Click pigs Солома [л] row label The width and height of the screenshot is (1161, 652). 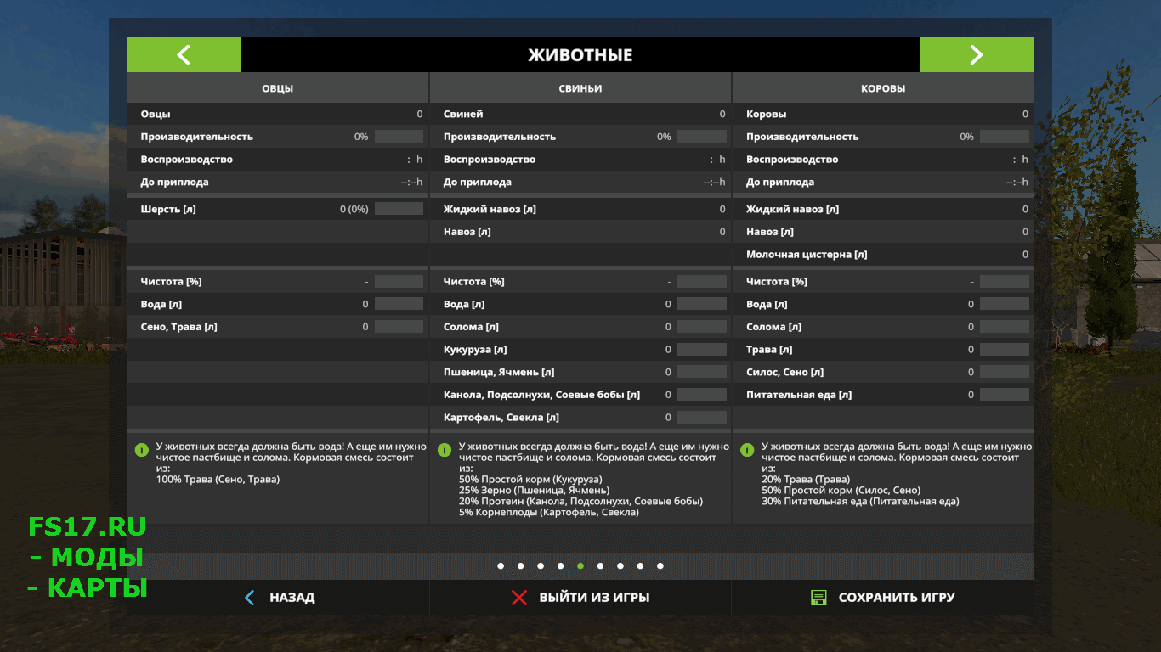471,327
